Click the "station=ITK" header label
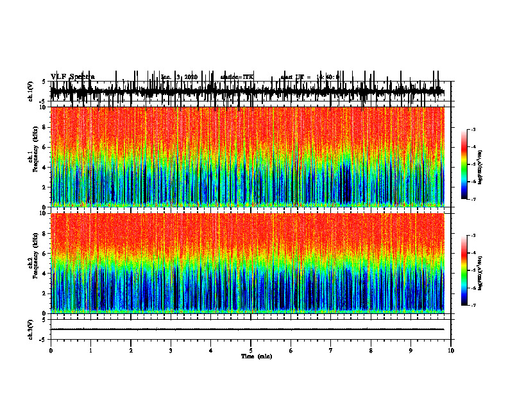Viewport: 508px width, 393px height. click(237, 77)
